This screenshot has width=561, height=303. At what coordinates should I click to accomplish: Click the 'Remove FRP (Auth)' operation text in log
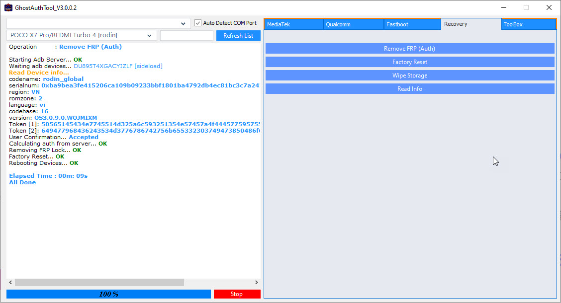pos(91,47)
